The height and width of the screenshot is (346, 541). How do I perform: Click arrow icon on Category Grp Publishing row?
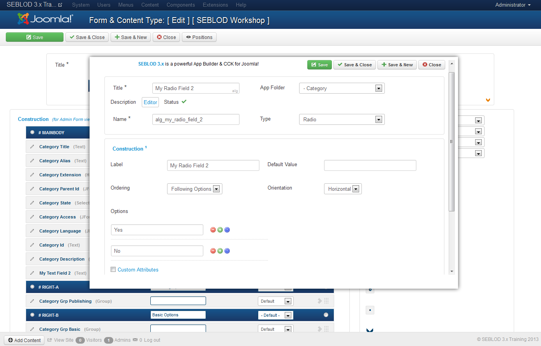tap(320, 301)
